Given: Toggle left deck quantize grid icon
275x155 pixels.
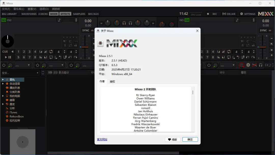Looking at the screenshot, I should 76,41.
